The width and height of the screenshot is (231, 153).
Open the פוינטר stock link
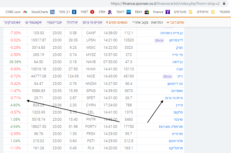(x=178, y=119)
